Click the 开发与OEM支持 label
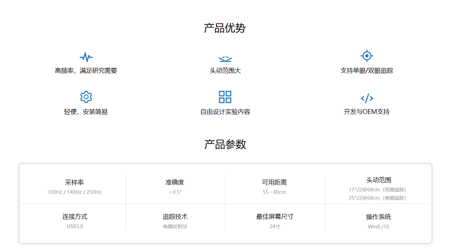The height and width of the screenshot is (252, 462). [x=367, y=112]
